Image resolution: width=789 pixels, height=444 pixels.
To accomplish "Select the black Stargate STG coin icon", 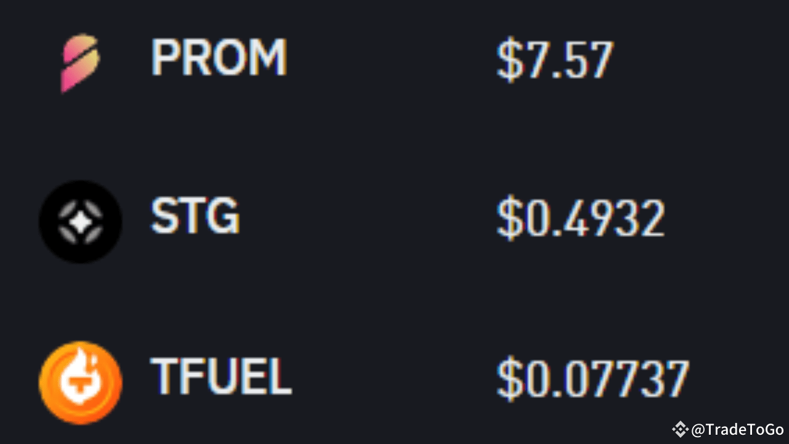I will 80,221.
